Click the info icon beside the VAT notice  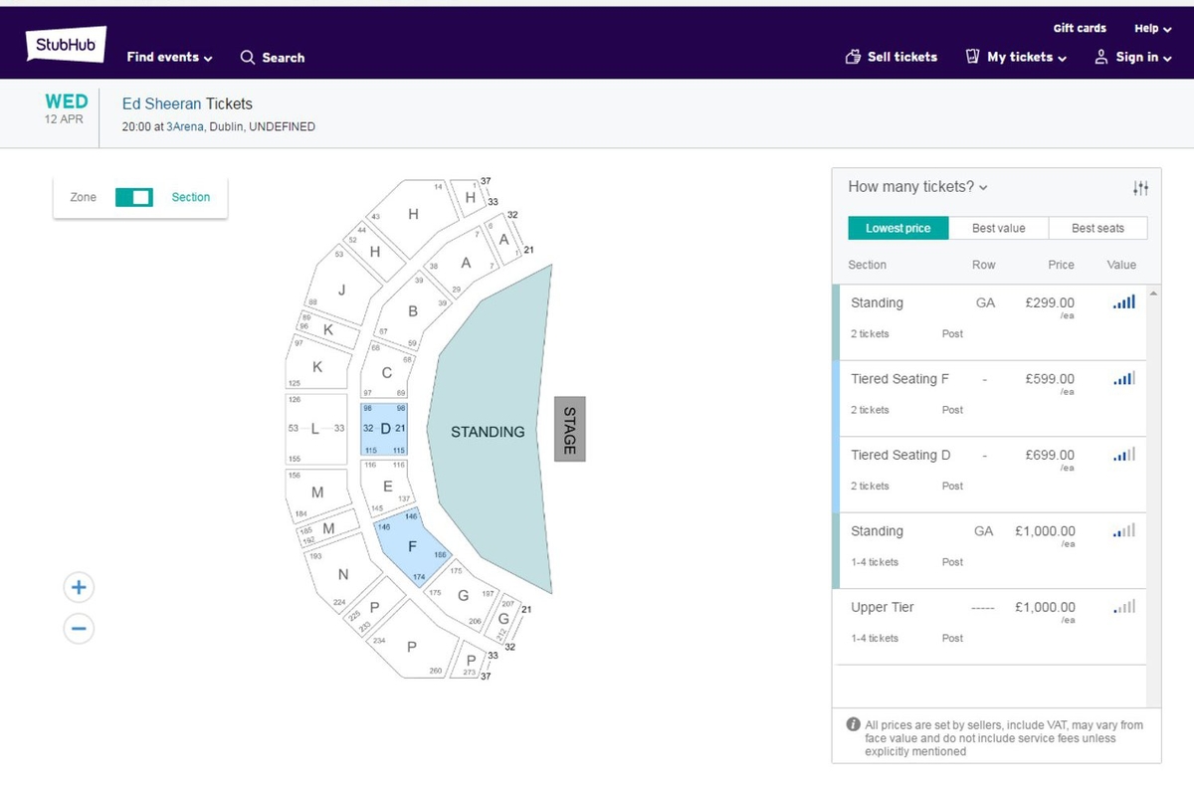854,724
